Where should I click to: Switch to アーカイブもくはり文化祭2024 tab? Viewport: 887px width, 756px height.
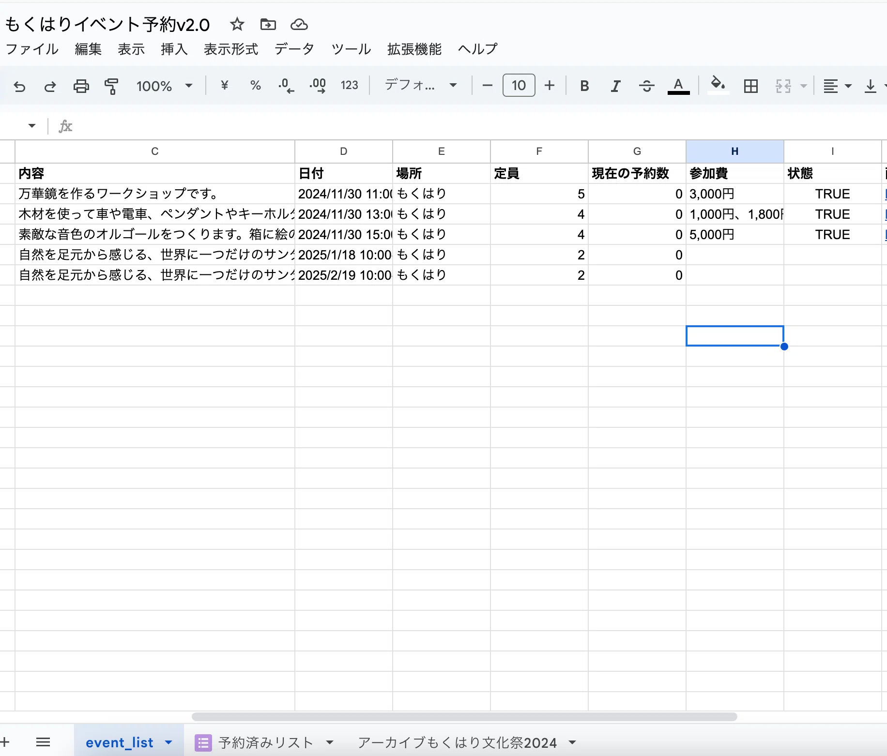coord(457,742)
